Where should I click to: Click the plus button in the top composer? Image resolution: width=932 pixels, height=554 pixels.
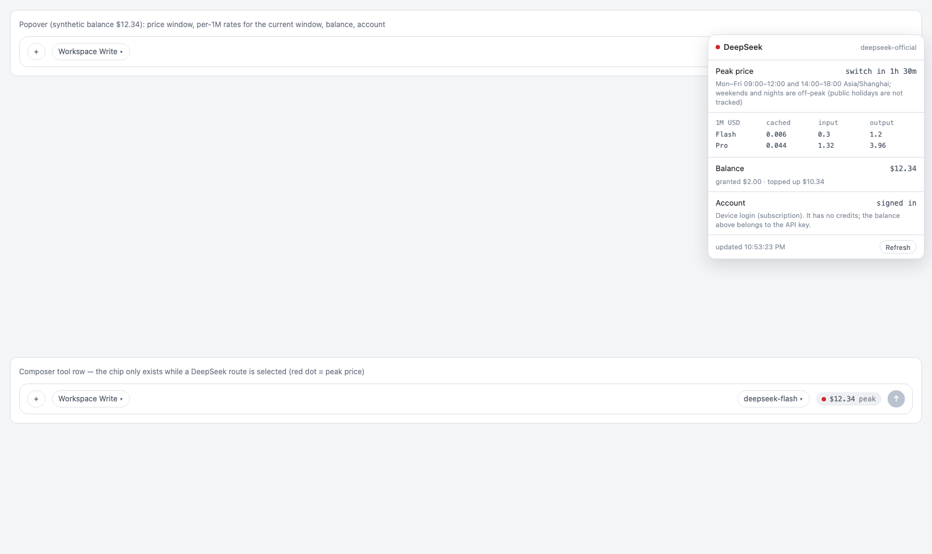point(36,52)
